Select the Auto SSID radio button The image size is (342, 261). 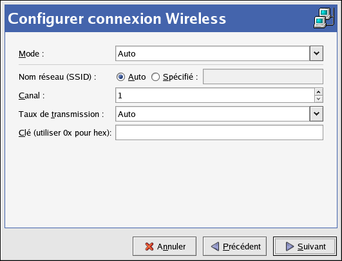pyautogui.click(x=120, y=77)
